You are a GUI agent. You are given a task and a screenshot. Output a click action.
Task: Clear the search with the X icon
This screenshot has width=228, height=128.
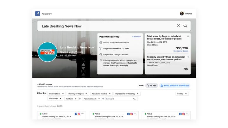[x=179, y=26]
